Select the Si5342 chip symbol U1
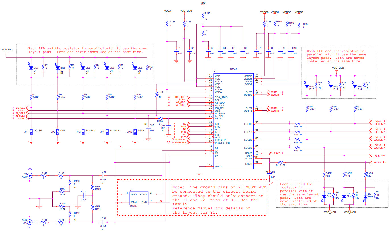Screen dimensions: 390x231 (x=233, y=119)
